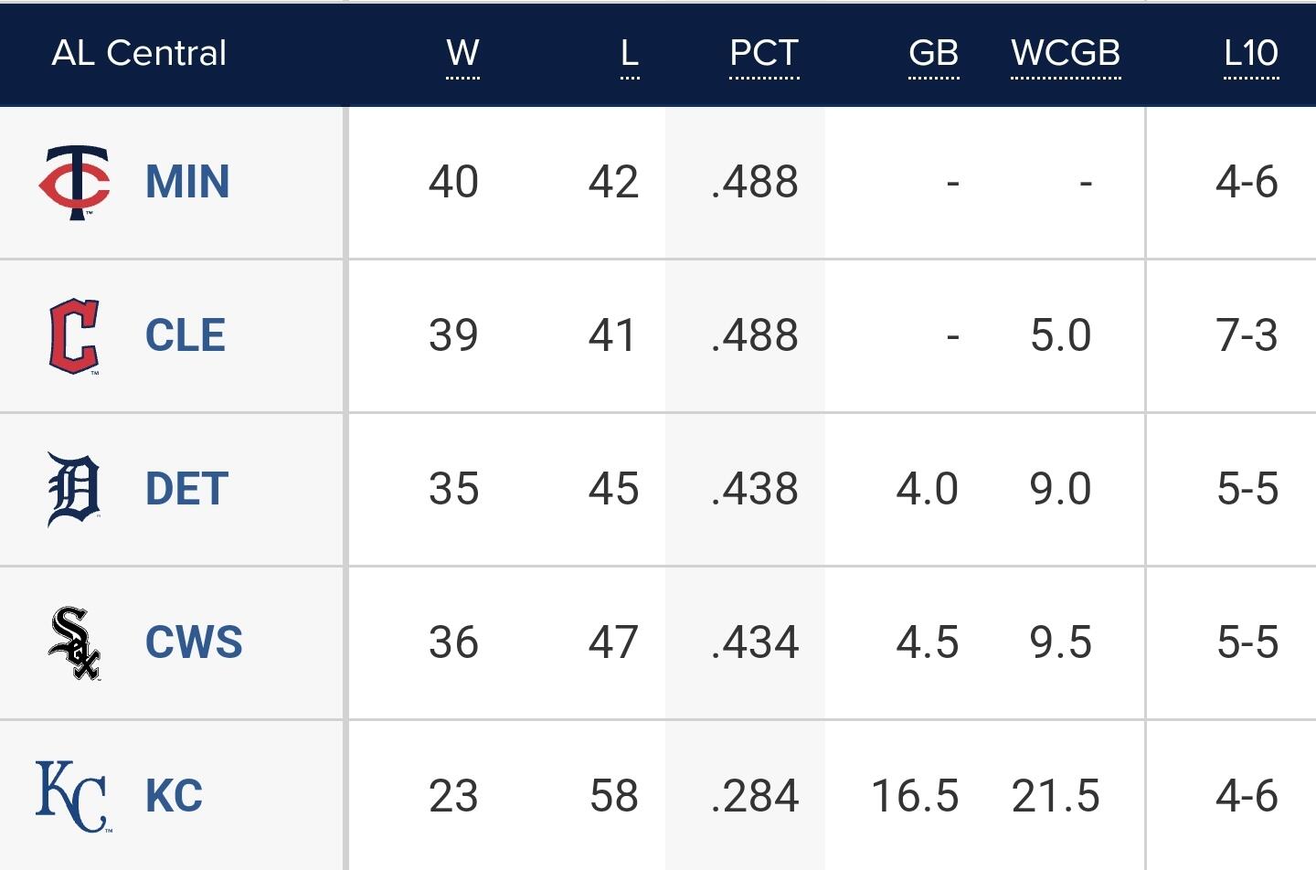Click the White Sox logo icon
Image resolution: width=1316 pixels, height=870 pixels.
click(74, 642)
